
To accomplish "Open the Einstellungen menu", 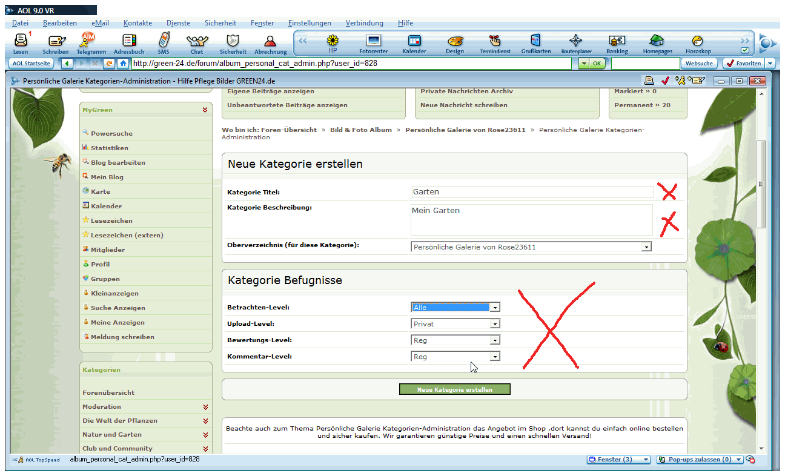I will click(310, 23).
